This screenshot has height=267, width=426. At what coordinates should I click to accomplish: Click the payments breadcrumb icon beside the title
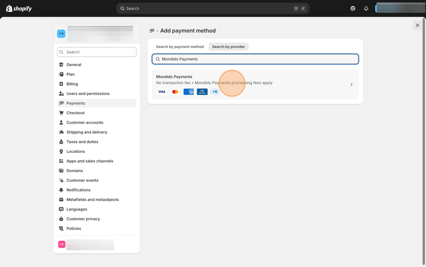tap(152, 31)
